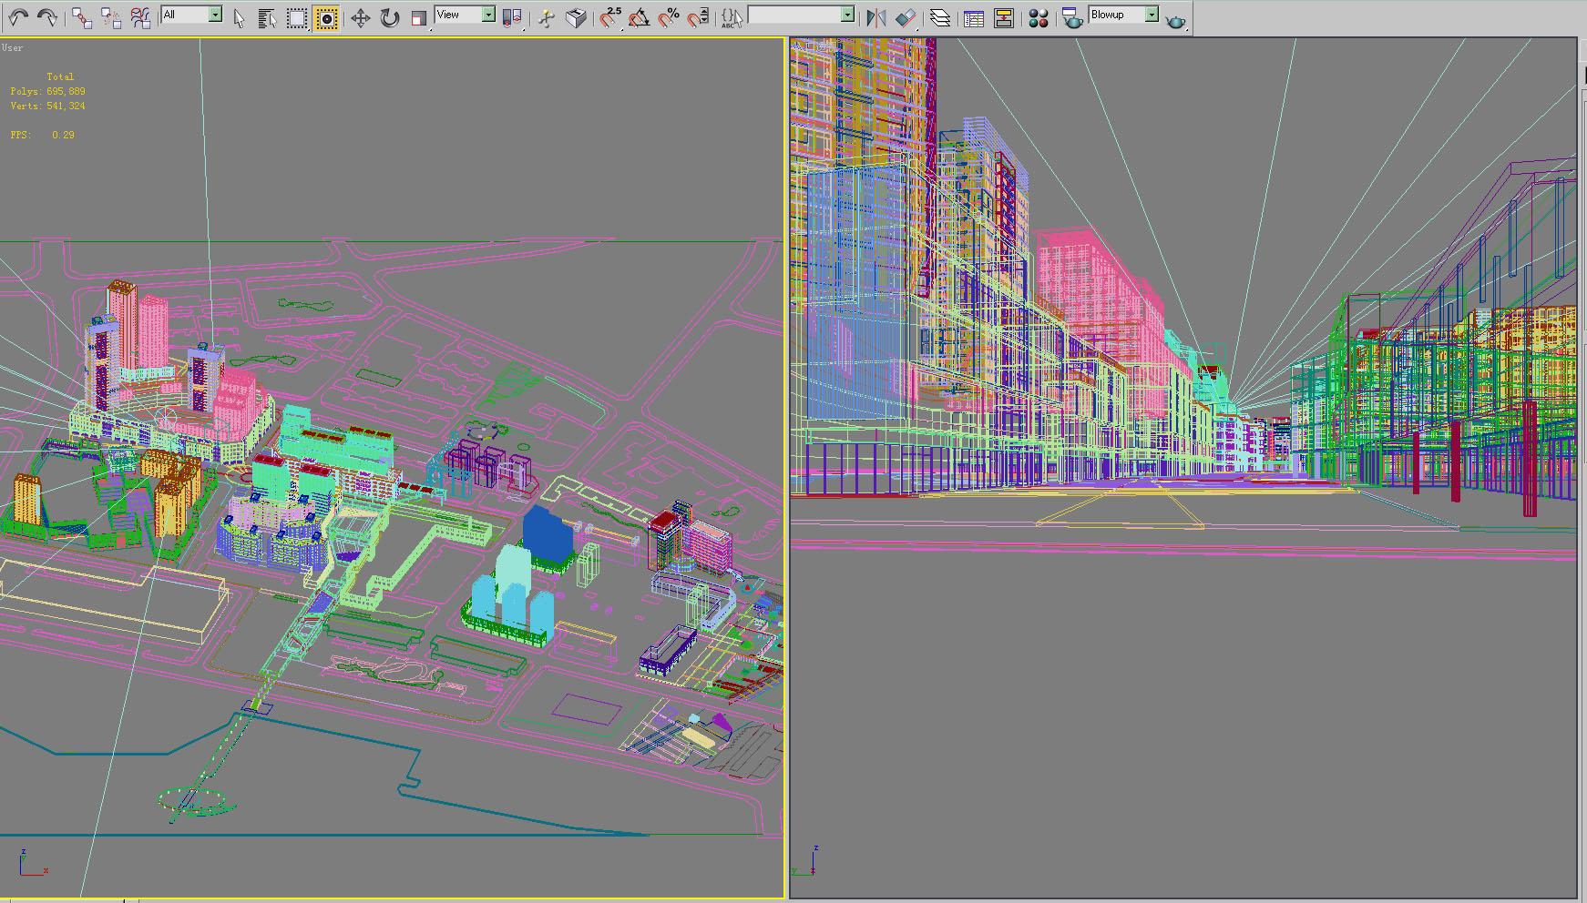Toggle the Keyboard Shortcut Override cube icon

coord(576,17)
